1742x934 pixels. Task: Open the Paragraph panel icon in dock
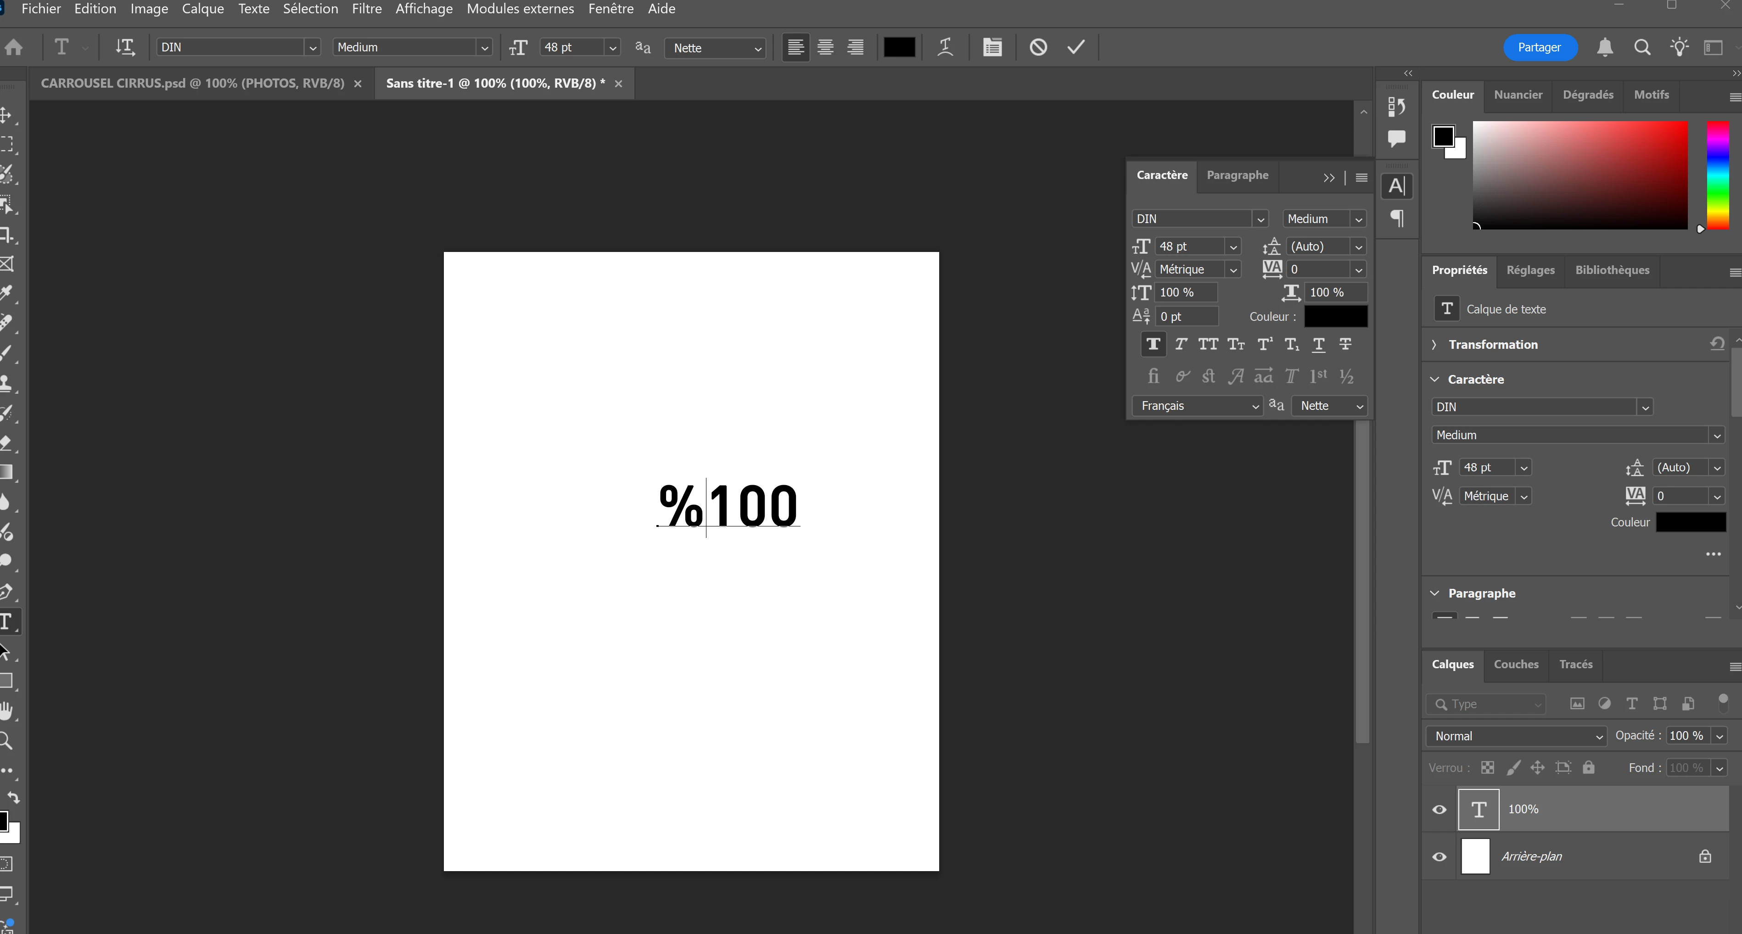(x=1397, y=218)
